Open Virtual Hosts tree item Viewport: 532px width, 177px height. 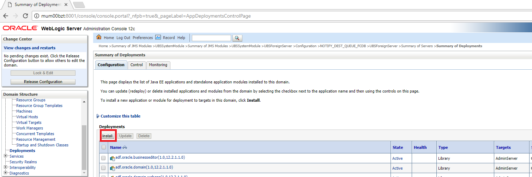pyautogui.click(x=27, y=117)
